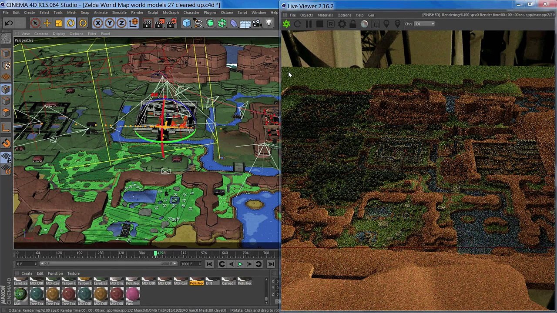Toggle Live Viewer resolution lock
557x313 pixels.
coord(353,24)
